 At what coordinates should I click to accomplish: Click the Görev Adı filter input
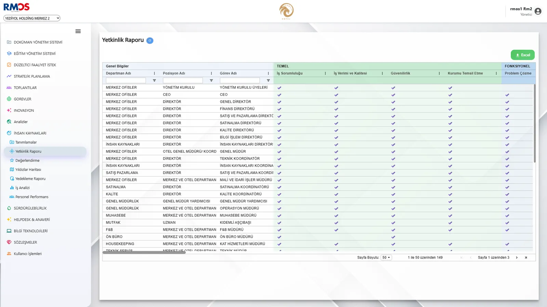pos(240,81)
